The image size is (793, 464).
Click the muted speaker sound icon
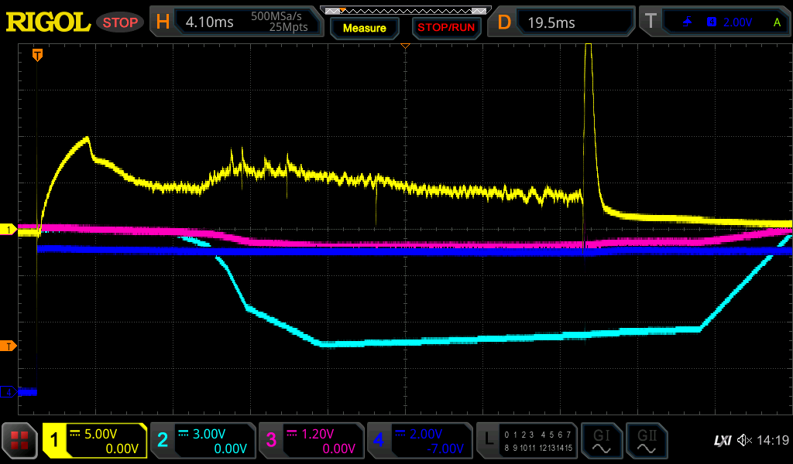click(745, 441)
